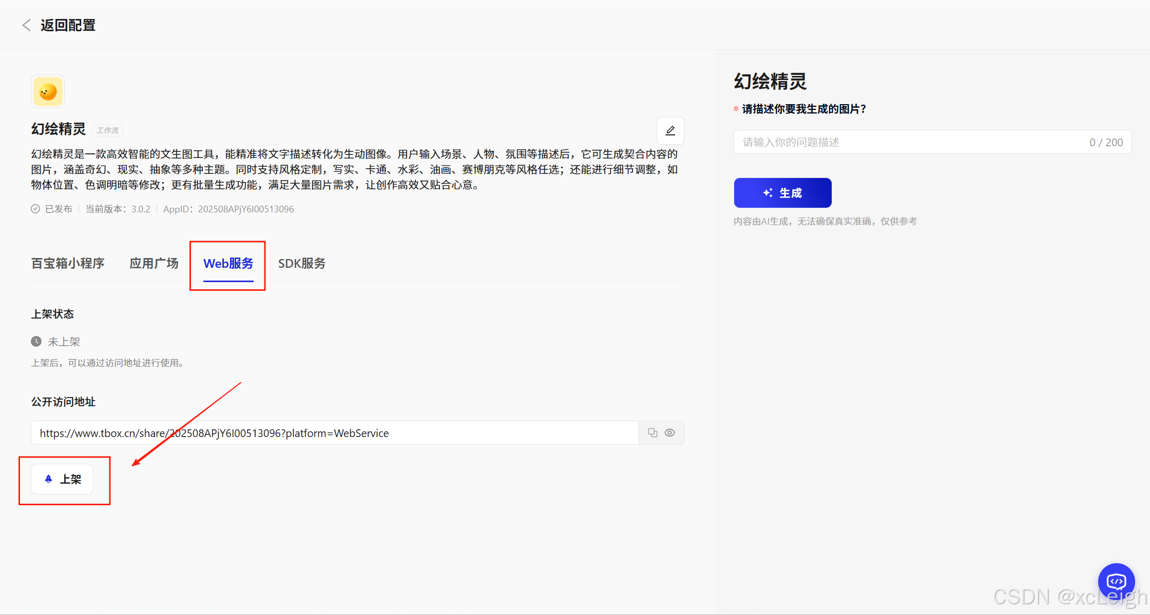Click the 内容由AI生成 disclaimer text
This screenshot has width=1150, height=615.
(x=825, y=221)
